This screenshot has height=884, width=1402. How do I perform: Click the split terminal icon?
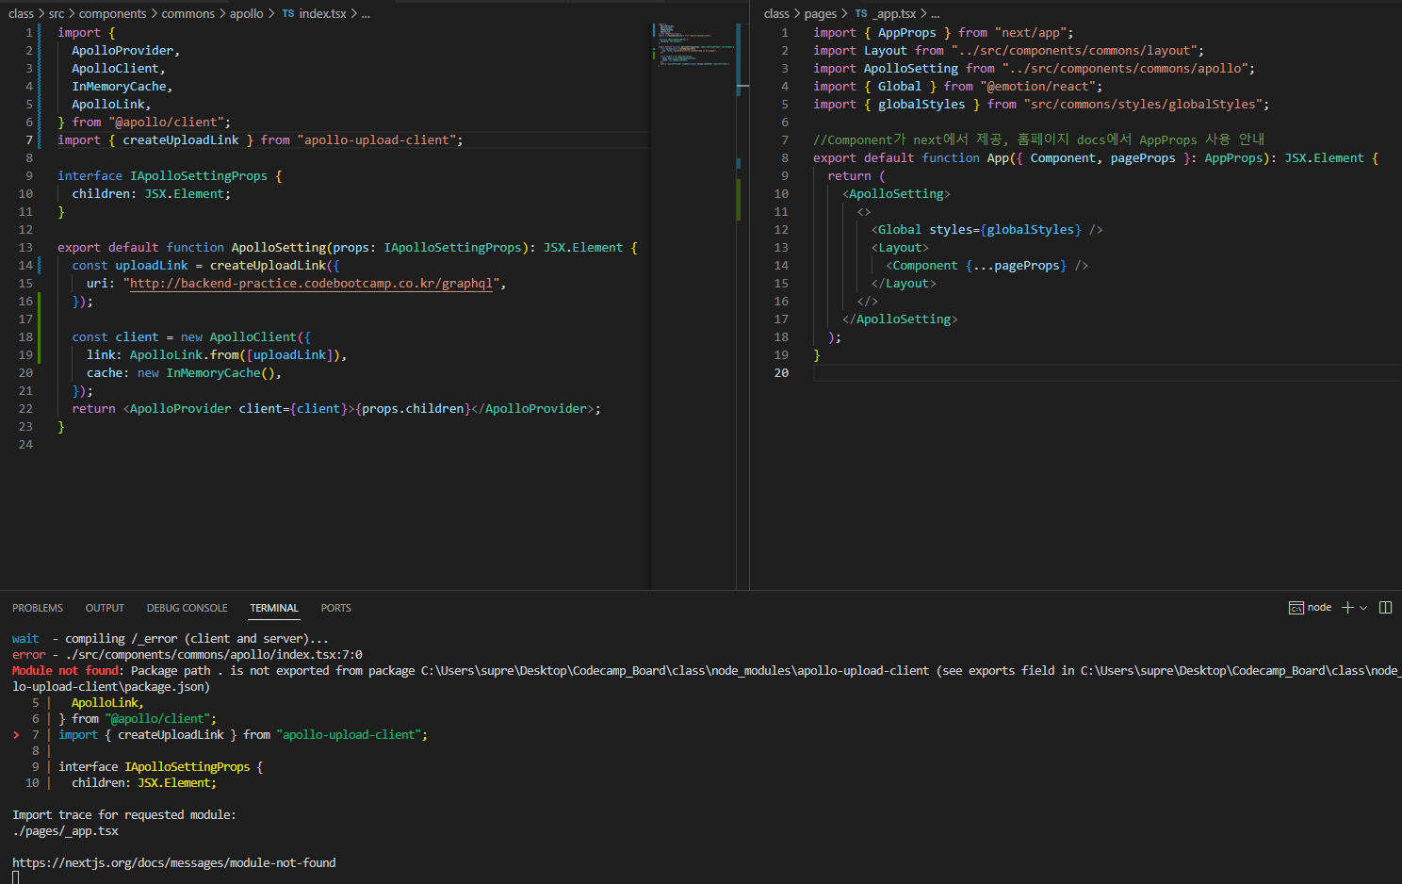pyautogui.click(x=1385, y=608)
